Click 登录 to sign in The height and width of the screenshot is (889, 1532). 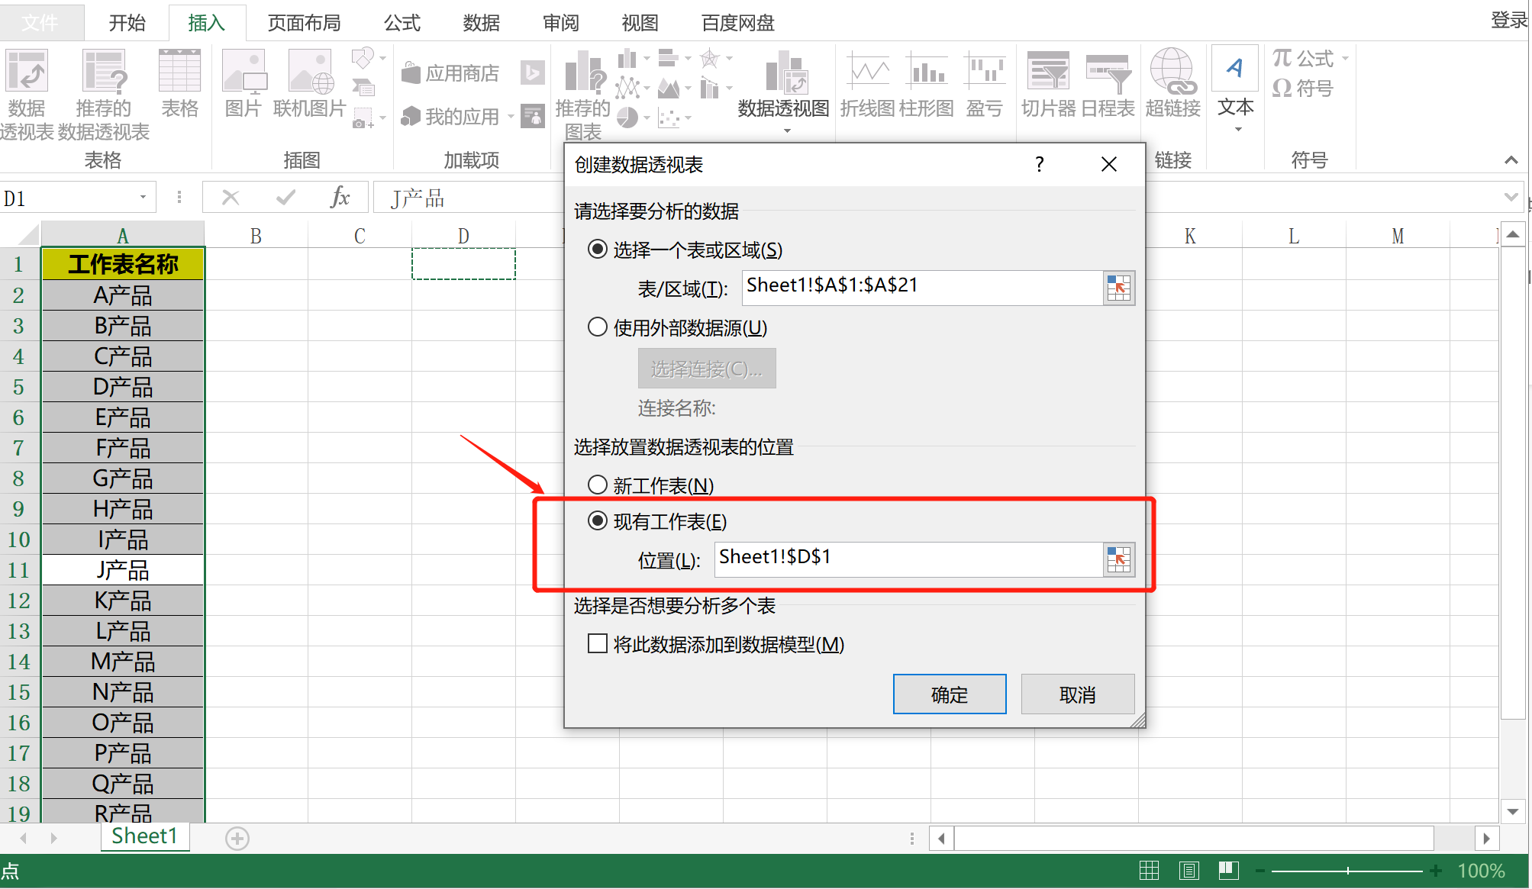[1509, 20]
